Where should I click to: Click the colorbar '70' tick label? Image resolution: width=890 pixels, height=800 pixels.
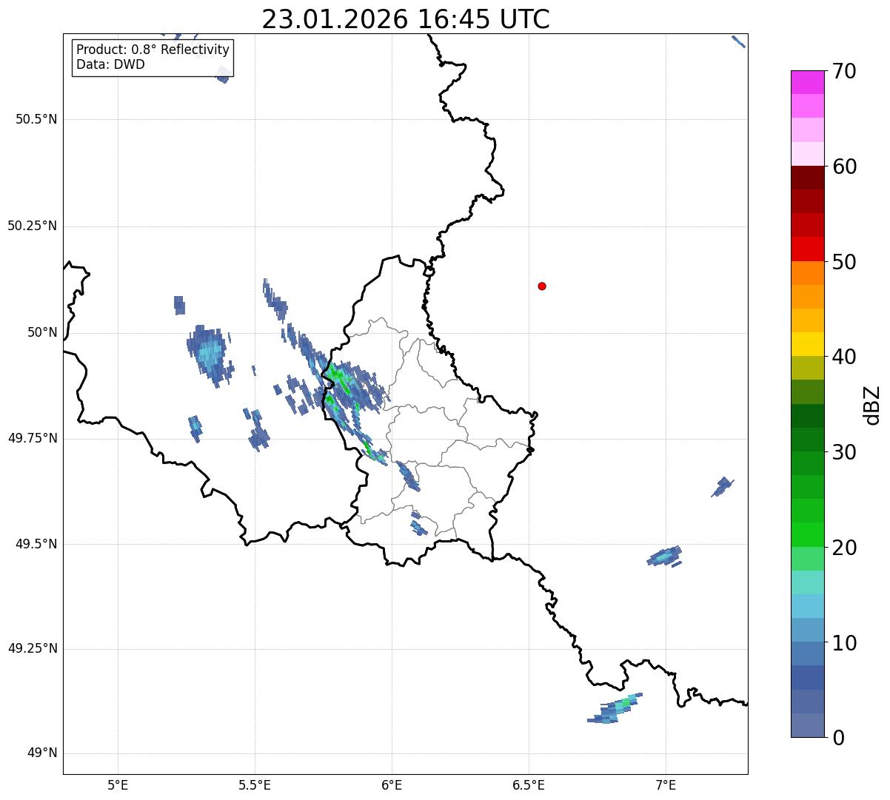click(x=844, y=72)
